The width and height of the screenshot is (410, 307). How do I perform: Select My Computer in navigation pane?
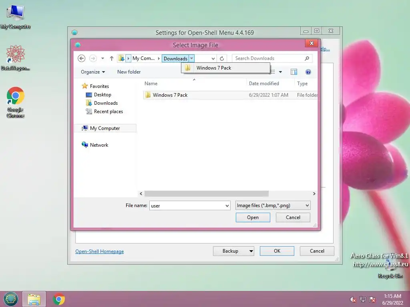[x=105, y=128]
